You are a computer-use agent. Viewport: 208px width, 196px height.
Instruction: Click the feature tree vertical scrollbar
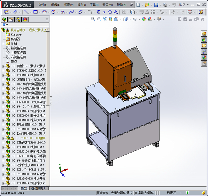pos(48,68)
